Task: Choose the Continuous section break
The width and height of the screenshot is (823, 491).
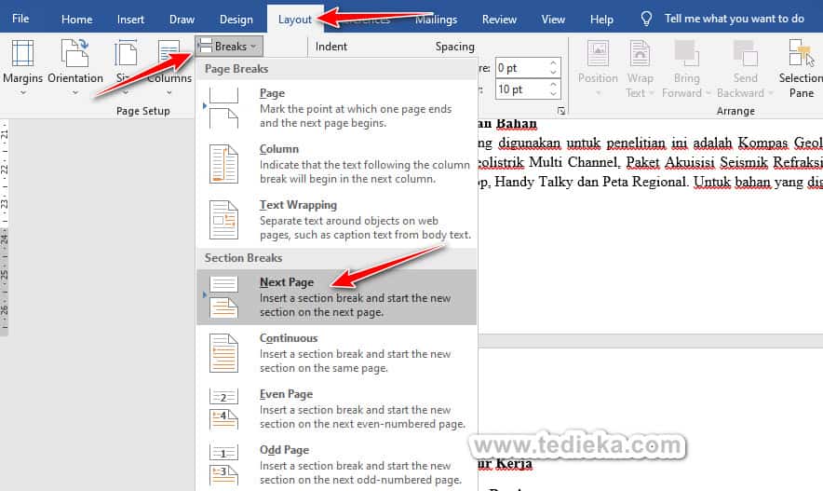Action: pos(336,352)
